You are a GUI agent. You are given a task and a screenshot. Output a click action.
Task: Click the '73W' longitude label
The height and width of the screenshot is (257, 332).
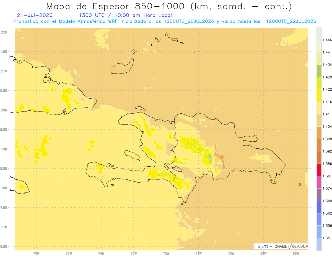pyautogui.click(x=134, y=253)
